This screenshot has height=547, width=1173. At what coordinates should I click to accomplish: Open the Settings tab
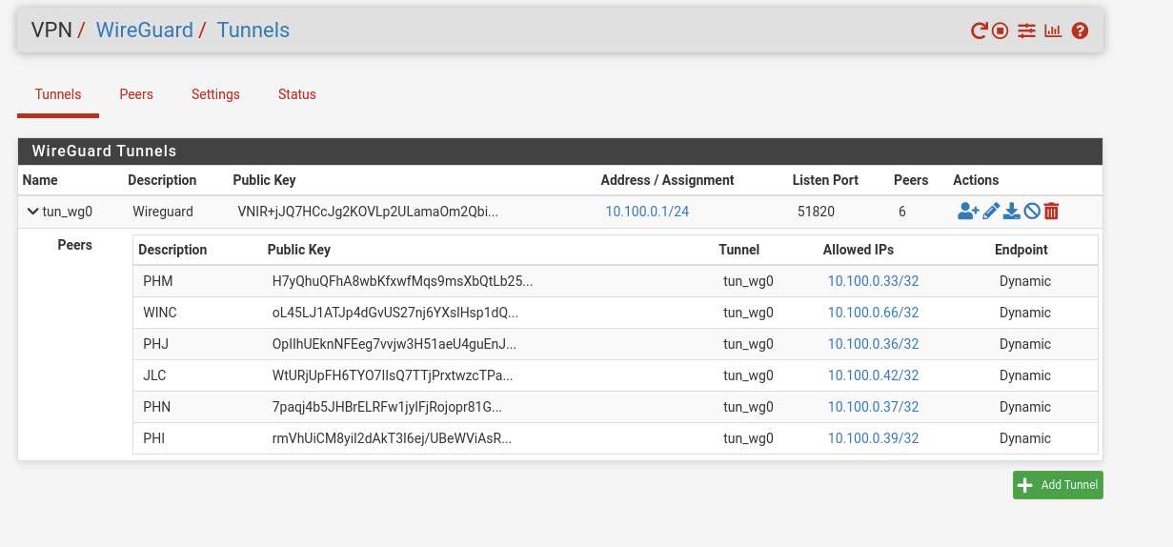215,94
